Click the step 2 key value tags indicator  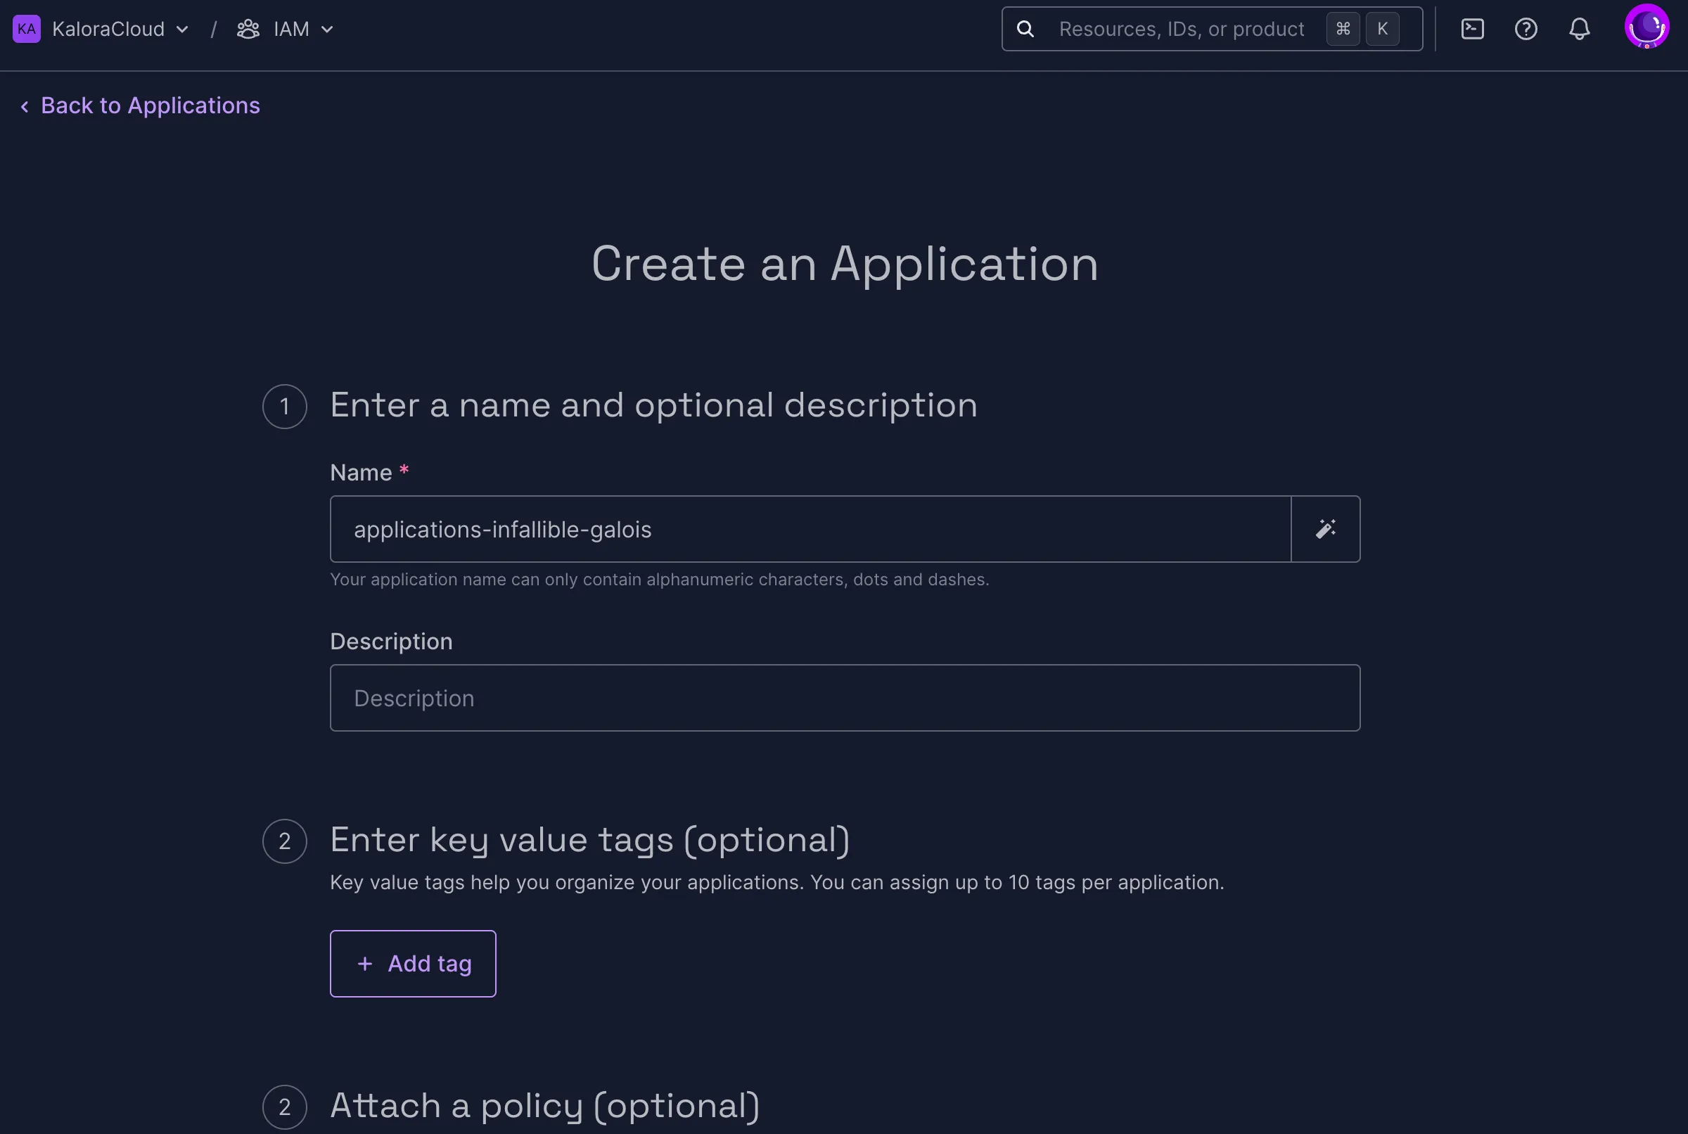pos(284,841)
